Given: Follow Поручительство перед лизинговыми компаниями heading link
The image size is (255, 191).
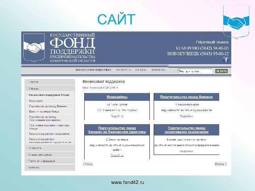Looking at the screenshot, I should [x=186, y=130].
